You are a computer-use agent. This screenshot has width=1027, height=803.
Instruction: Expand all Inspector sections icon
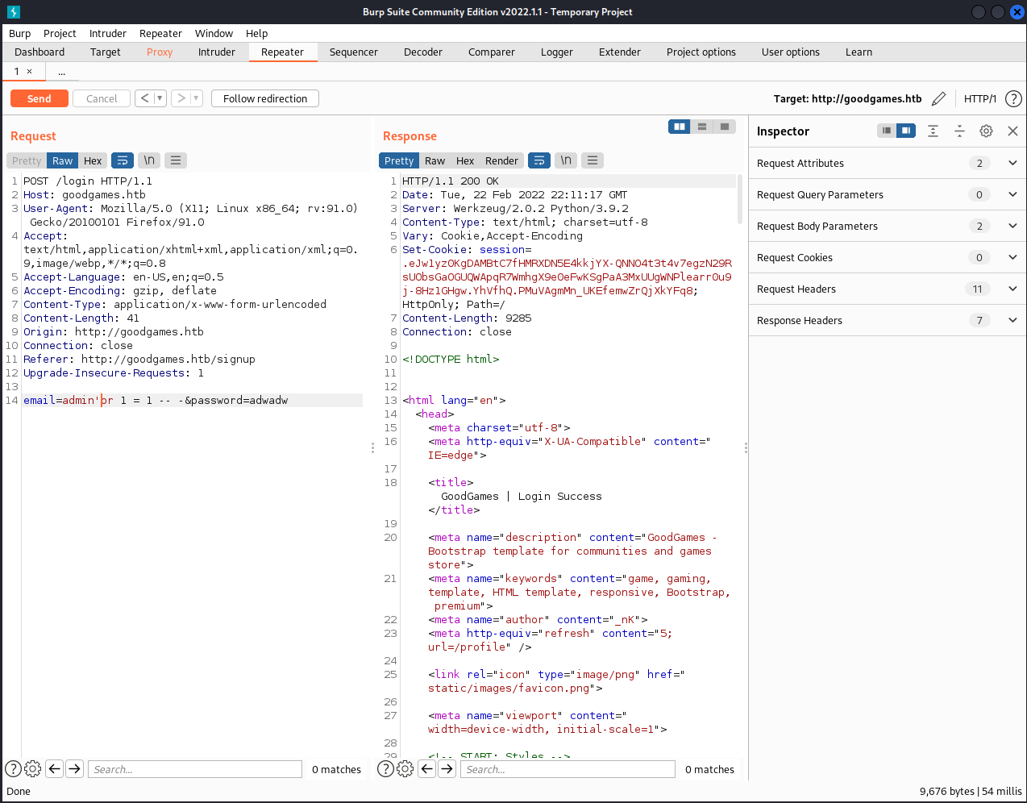(x=933, y=131)
